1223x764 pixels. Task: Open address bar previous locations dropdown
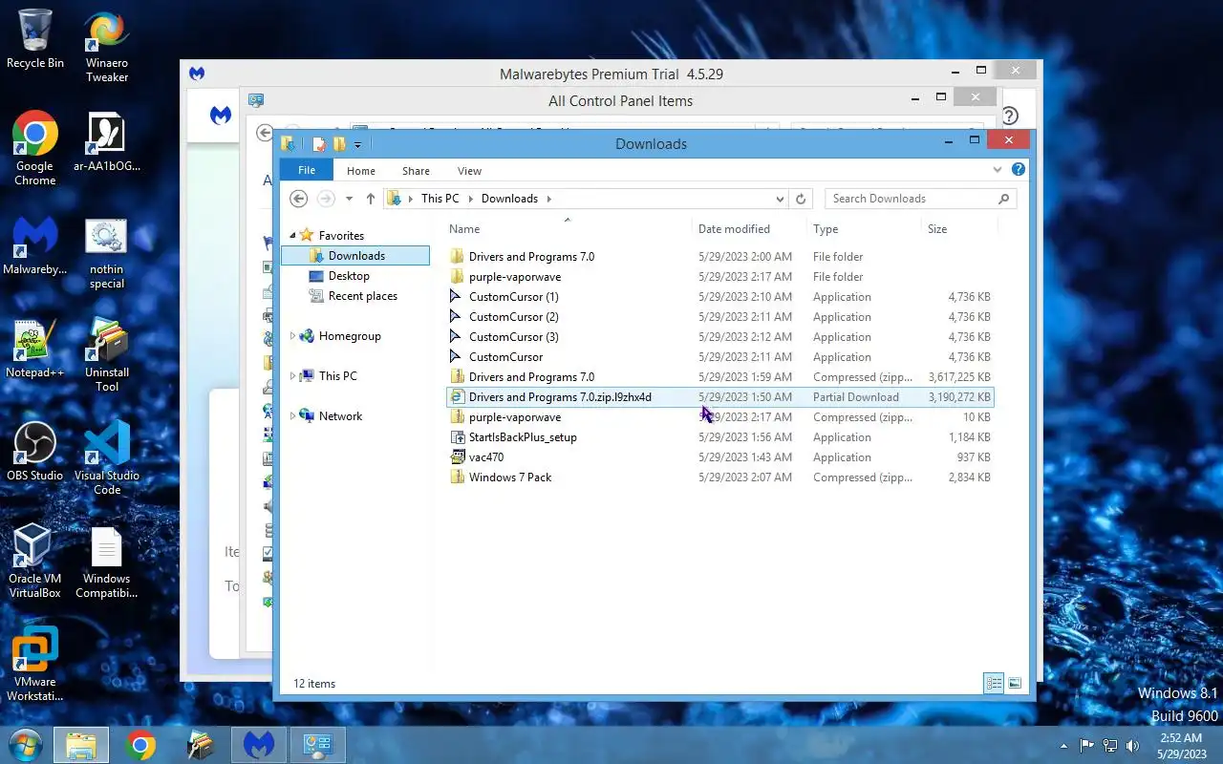781,199
